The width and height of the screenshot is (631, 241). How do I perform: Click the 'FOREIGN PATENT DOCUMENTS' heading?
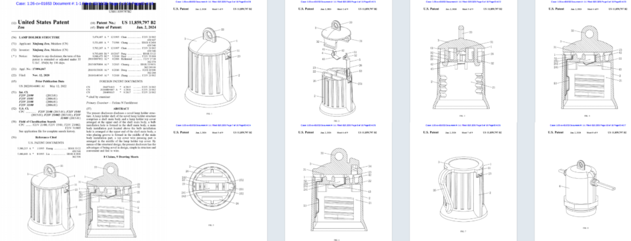point(121,81)
